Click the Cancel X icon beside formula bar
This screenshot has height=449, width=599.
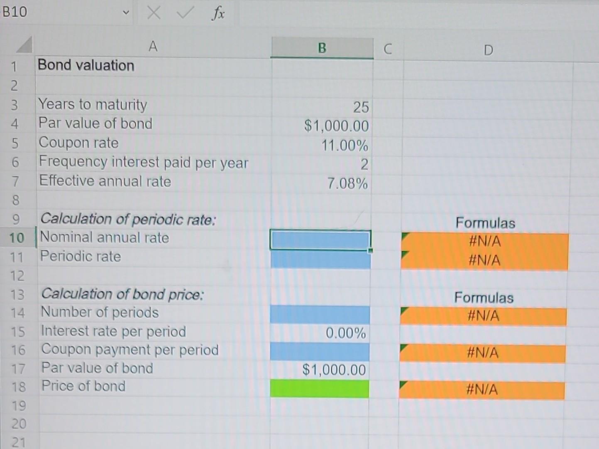click(153, 12)
